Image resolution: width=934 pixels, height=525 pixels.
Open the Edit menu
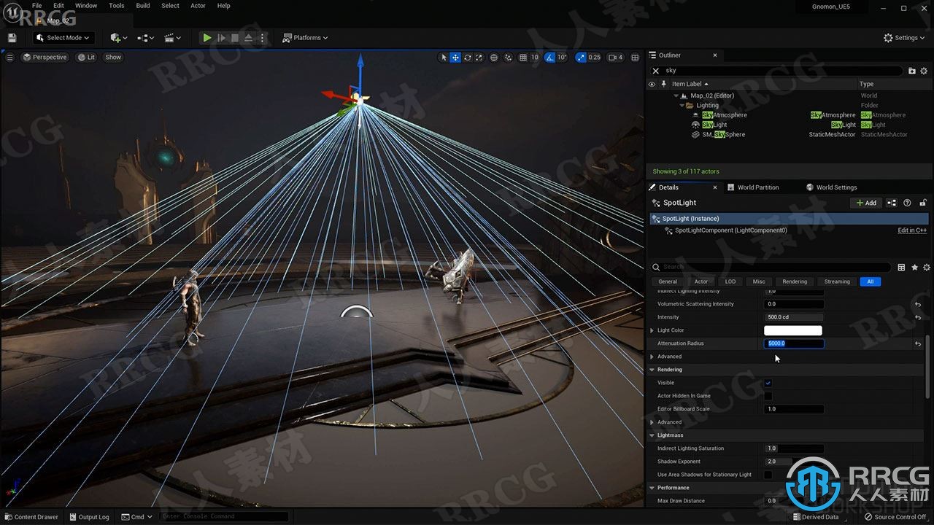click(x=58, y=6)
